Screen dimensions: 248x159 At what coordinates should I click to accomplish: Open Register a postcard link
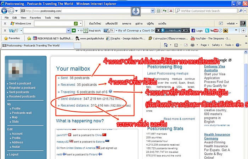(x=22, y=88)
